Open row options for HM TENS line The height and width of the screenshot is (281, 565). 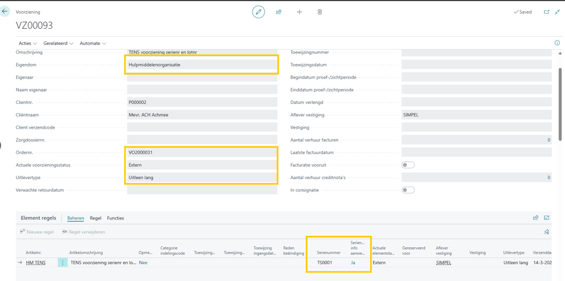pyautogui.click(x=62, y=263)
